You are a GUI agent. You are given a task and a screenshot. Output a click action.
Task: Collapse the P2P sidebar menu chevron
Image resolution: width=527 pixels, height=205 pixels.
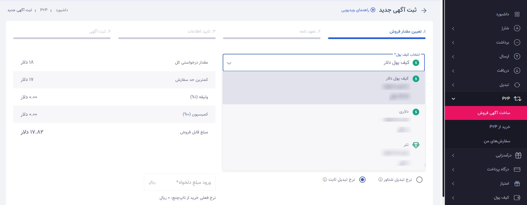coord(453,99)
